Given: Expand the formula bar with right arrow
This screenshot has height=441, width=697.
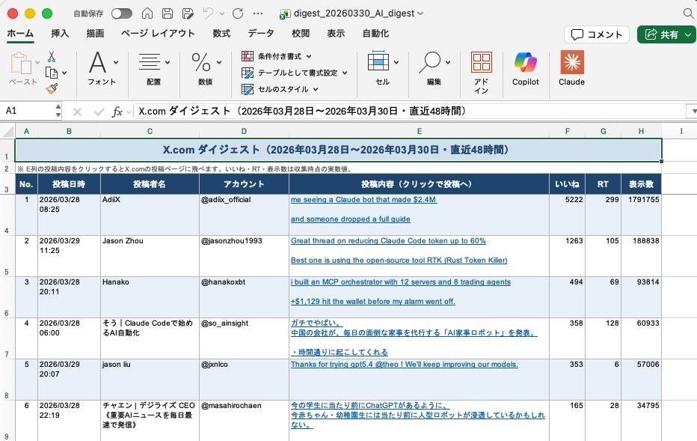Looking at the screenshot, I should point(693,112).
